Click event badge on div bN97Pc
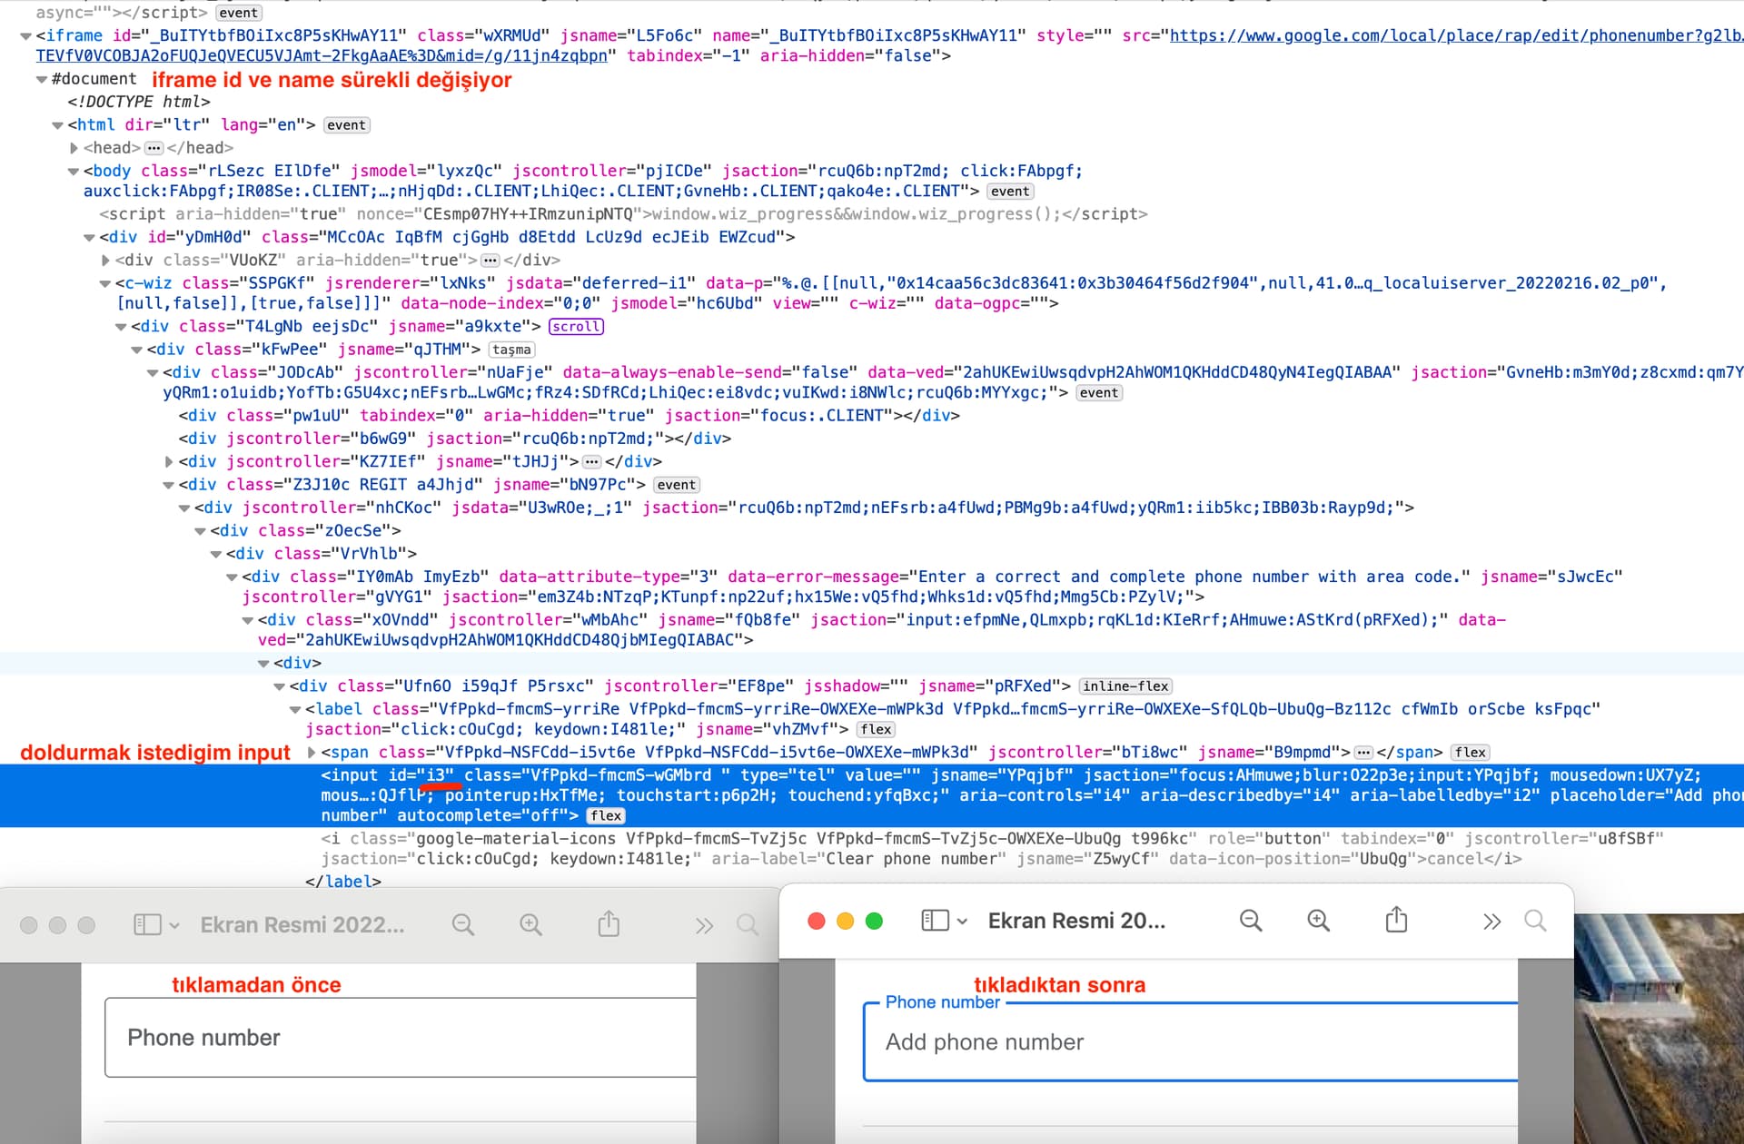This screenshot has height=1144, width=1744. pos(677,485)
